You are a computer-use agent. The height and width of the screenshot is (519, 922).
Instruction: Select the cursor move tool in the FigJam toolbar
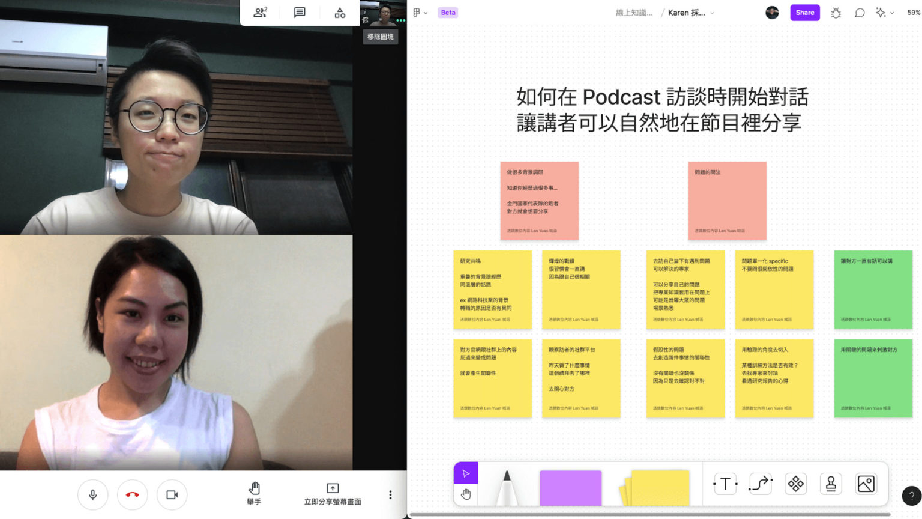466,473
